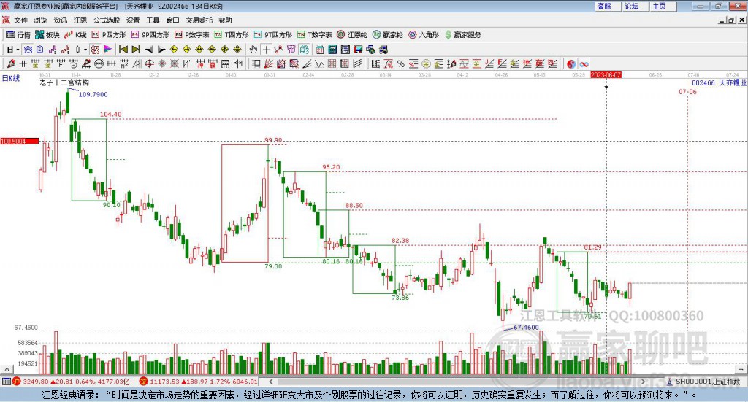Click the red 100.5004 price axis tag
This screenshot has height=402, width=748.
20,142
